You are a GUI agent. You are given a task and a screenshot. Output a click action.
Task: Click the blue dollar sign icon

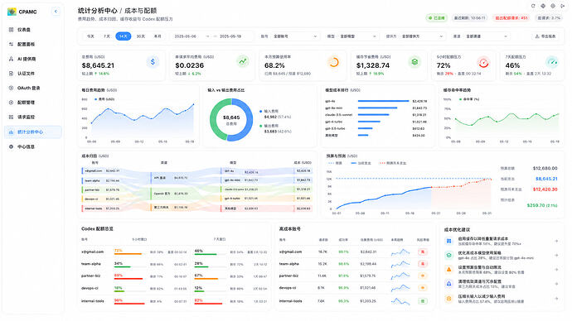(x=153, y=62)
